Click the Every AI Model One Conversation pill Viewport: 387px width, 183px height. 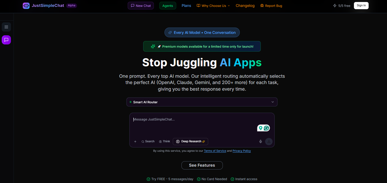coord(202,32)
